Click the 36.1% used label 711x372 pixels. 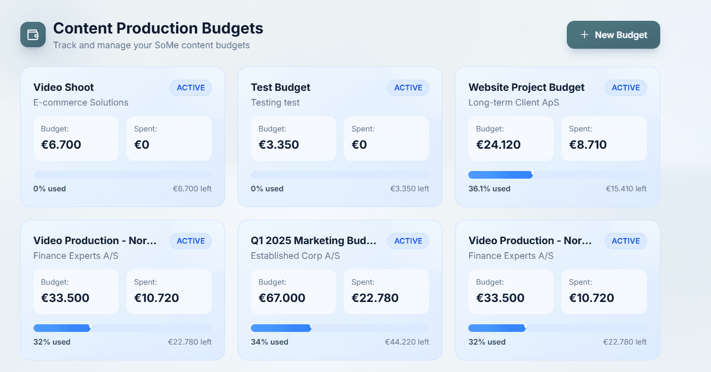tap(490, 188)
